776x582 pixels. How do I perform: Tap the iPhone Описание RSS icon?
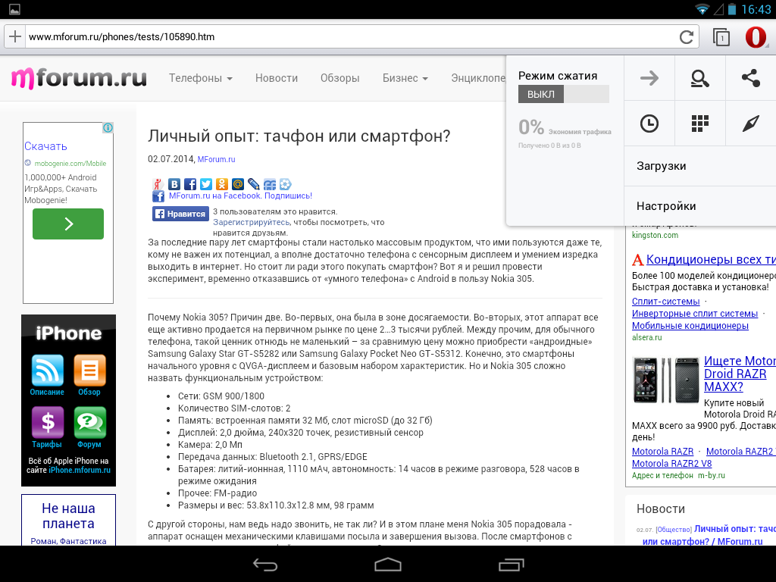[x=48, y=370]
